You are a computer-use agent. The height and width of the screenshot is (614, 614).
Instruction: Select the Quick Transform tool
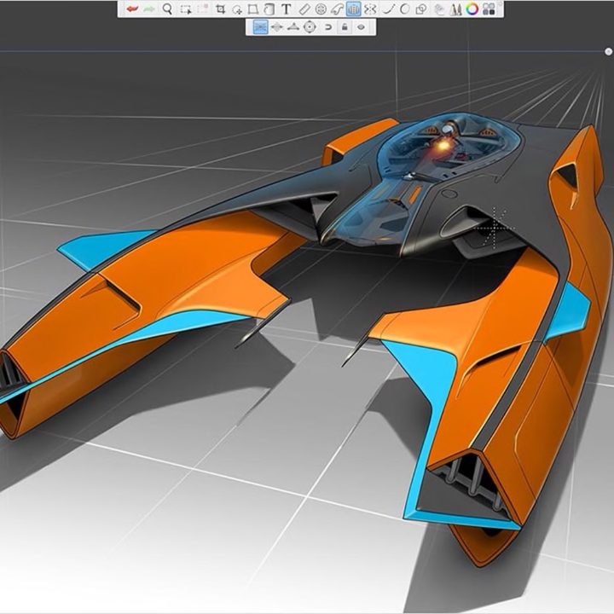coord(237,9)
